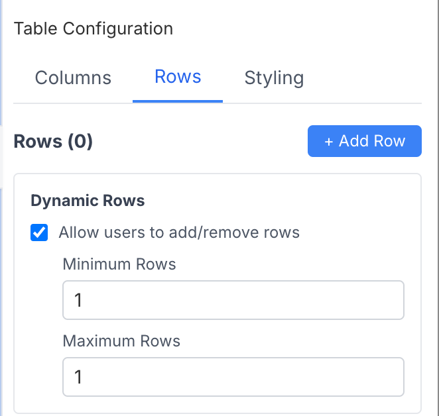439x416 pixels.
Task: Click the Maximum Rows label text
Action: coord(121,341)
